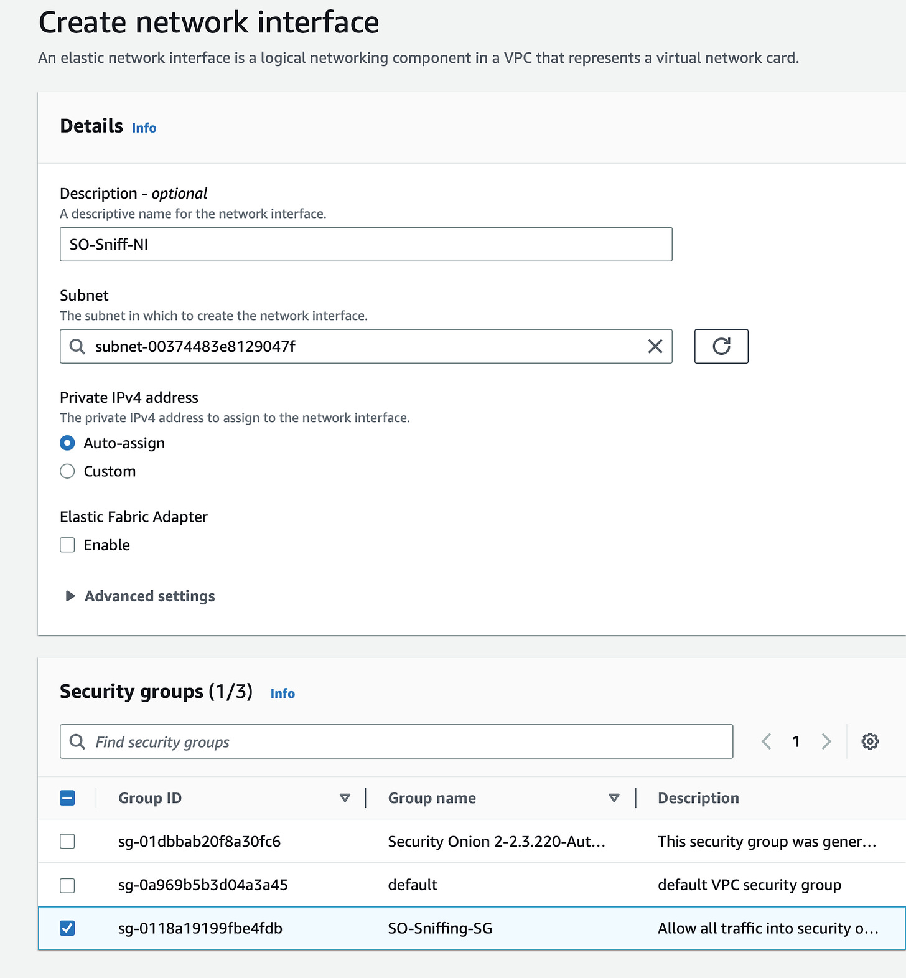The width and height of the screenshot is (906, 978).
Task: Expand Advanced settings section
Action: 71,596
